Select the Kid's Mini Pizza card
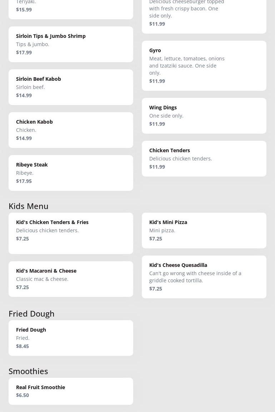This screenshot has width=275, height=412. coord(204,230)
